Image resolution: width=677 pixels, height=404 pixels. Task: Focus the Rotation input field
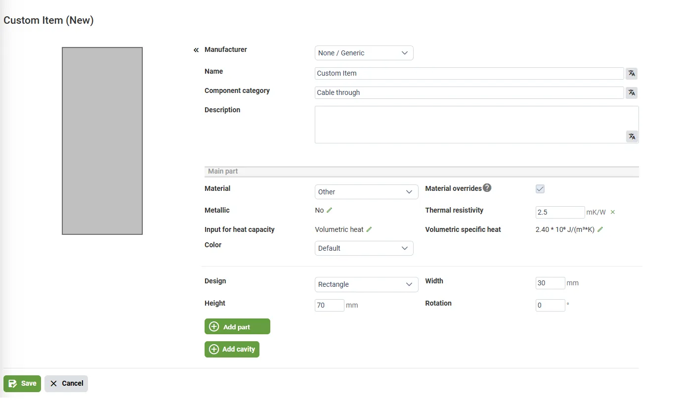pyautogui.click(x=550, y=305)
